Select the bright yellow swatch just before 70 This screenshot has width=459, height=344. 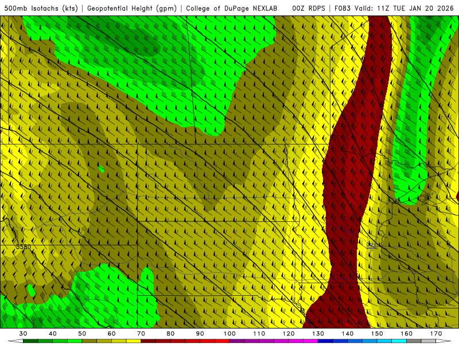point(134,341)
